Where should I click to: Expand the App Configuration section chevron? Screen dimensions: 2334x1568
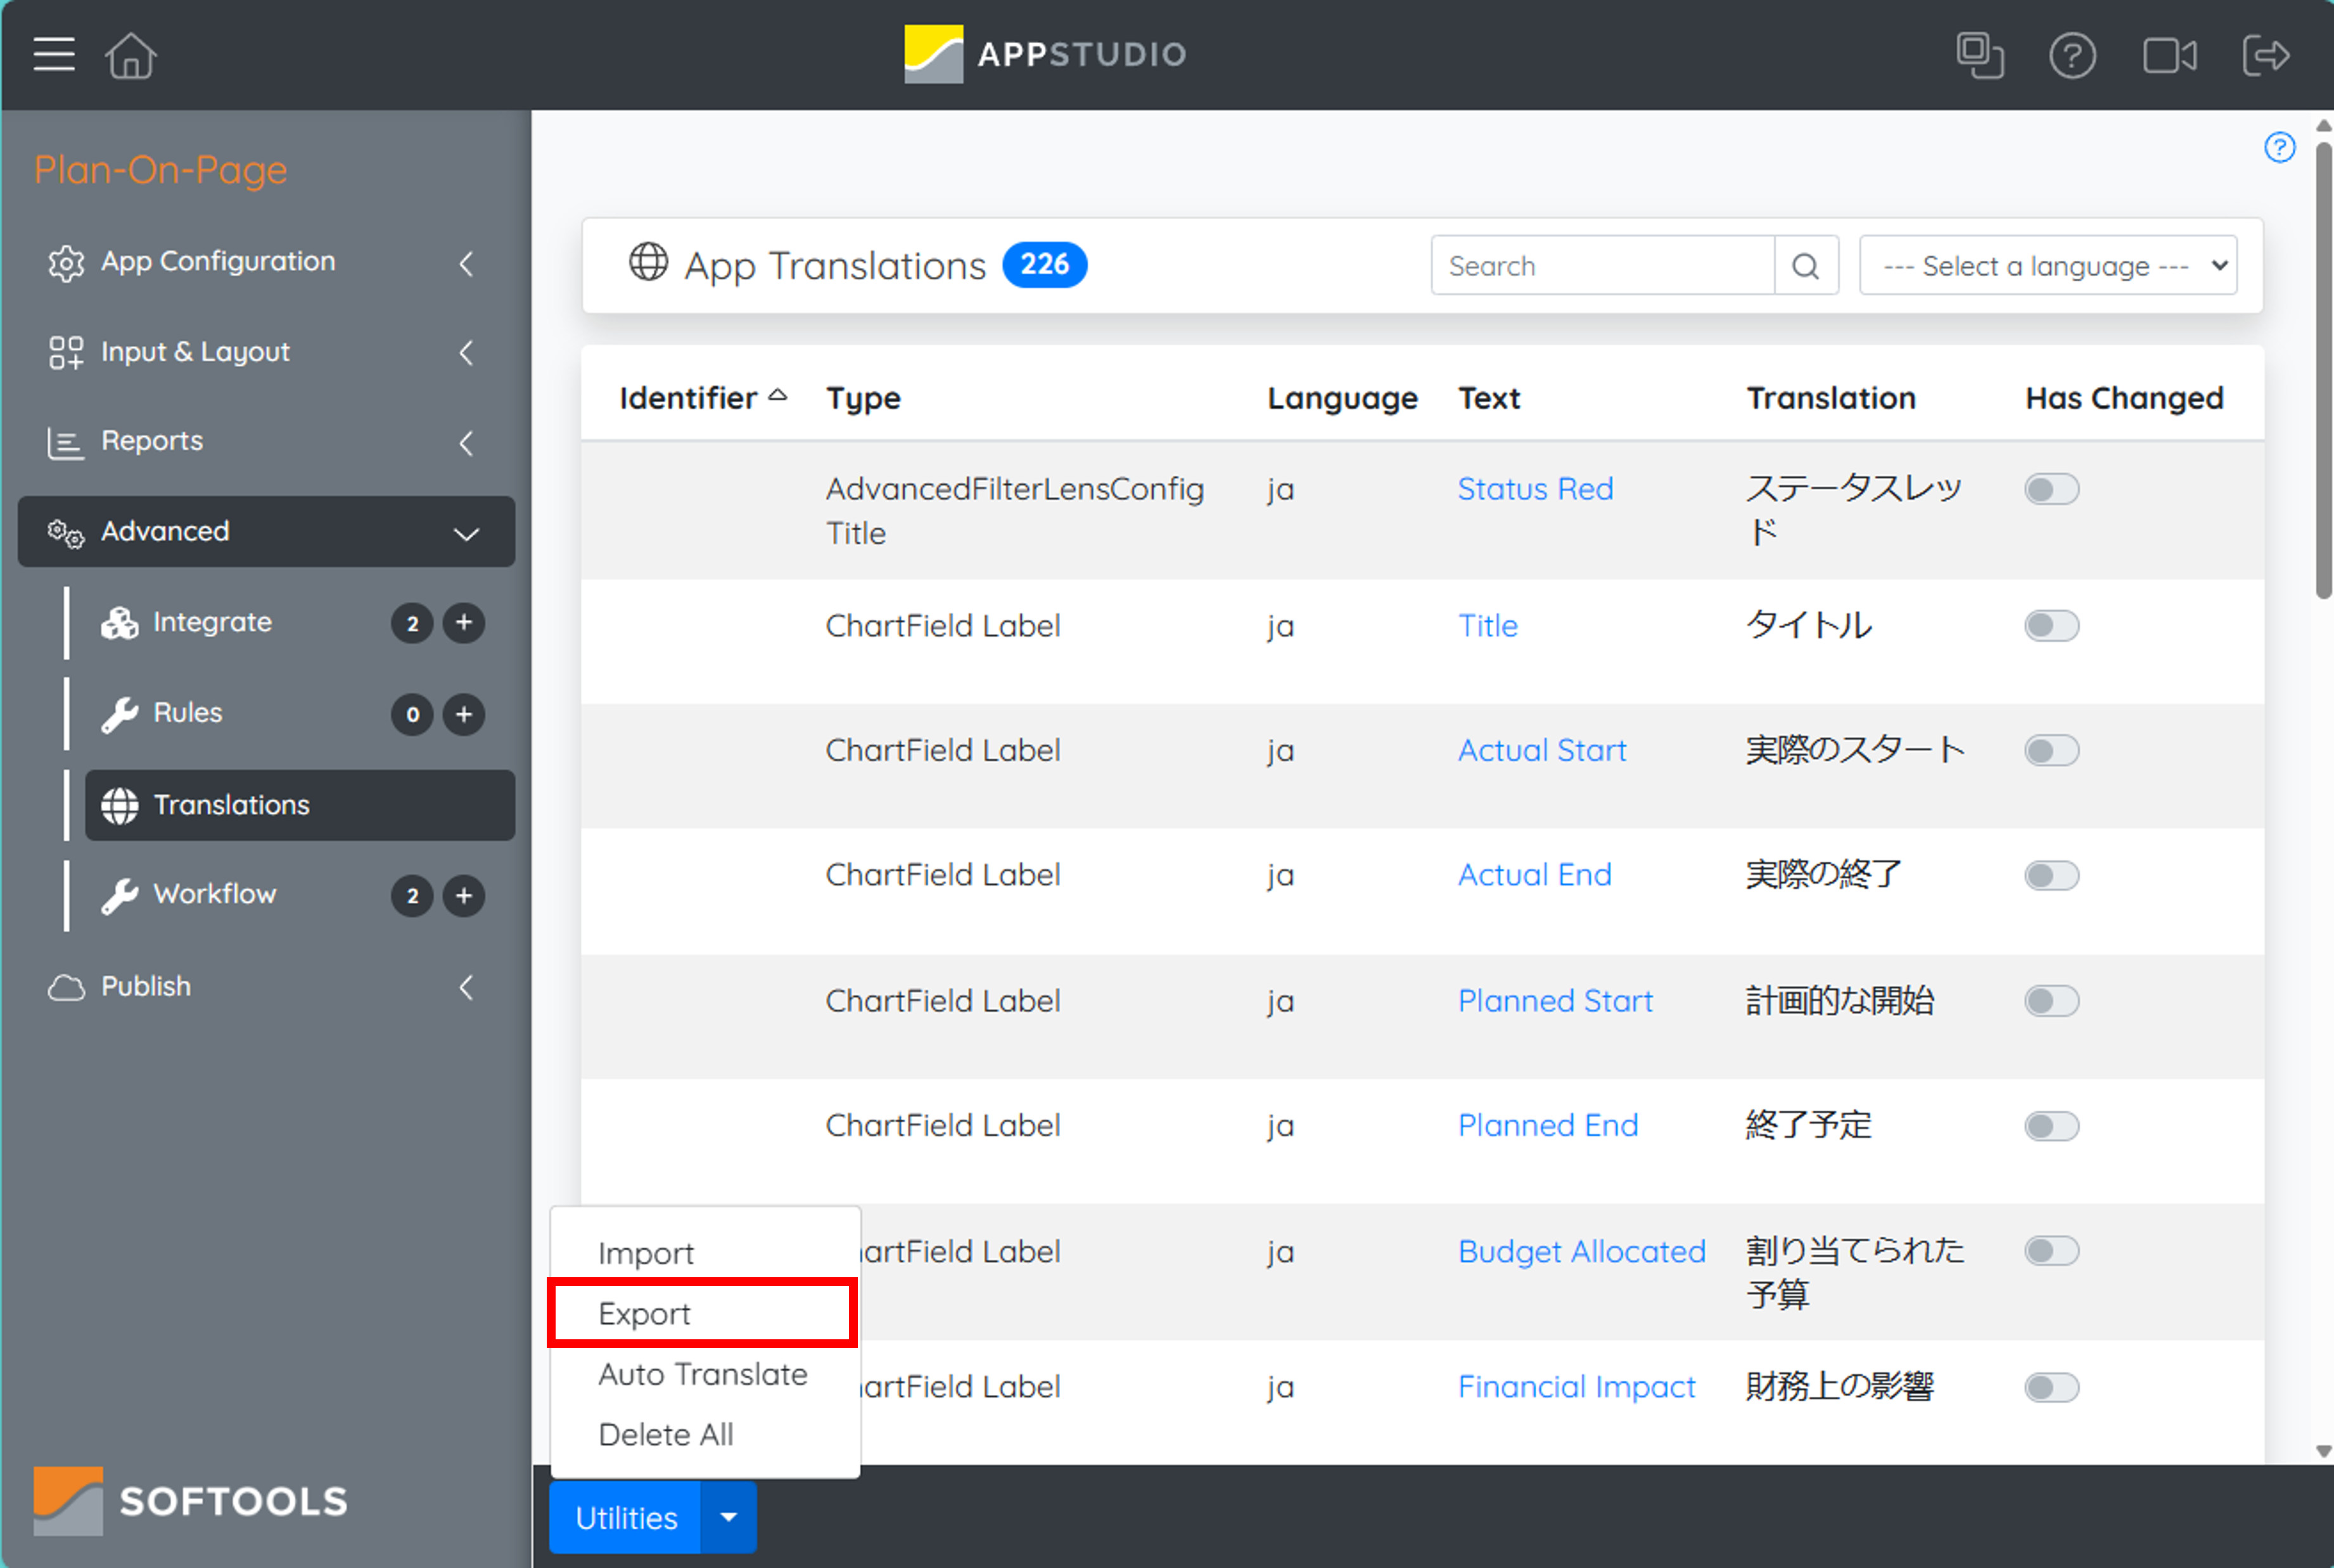coord(466,263)
